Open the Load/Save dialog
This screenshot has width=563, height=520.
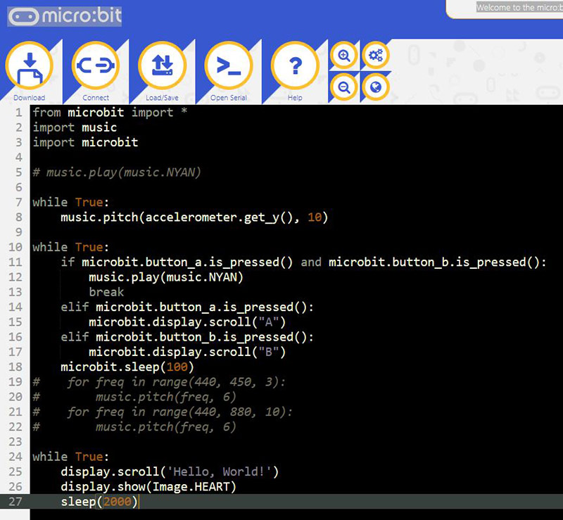(162, 67)
